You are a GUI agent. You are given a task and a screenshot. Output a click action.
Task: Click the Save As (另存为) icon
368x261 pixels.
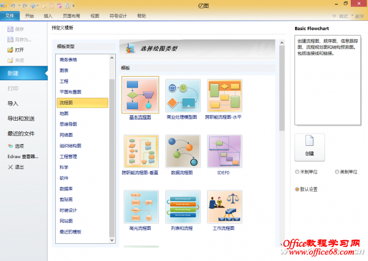pos(10,39)
